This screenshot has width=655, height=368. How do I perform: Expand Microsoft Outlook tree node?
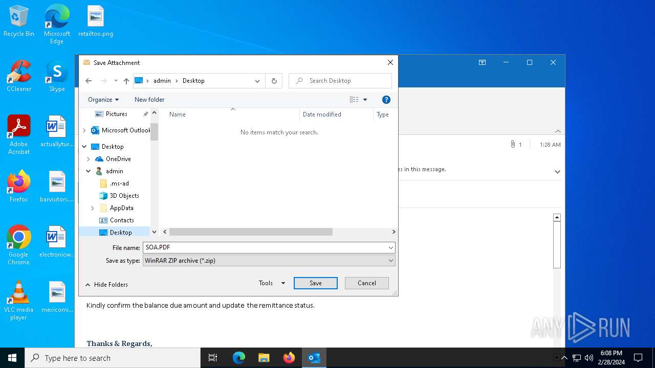tap(84, 130)
